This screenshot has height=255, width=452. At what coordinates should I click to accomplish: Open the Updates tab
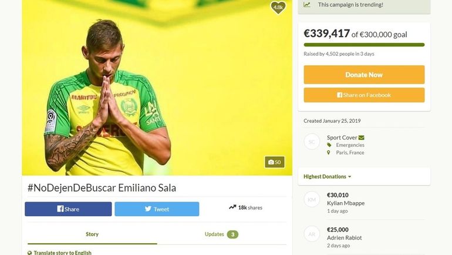(221, 234)
